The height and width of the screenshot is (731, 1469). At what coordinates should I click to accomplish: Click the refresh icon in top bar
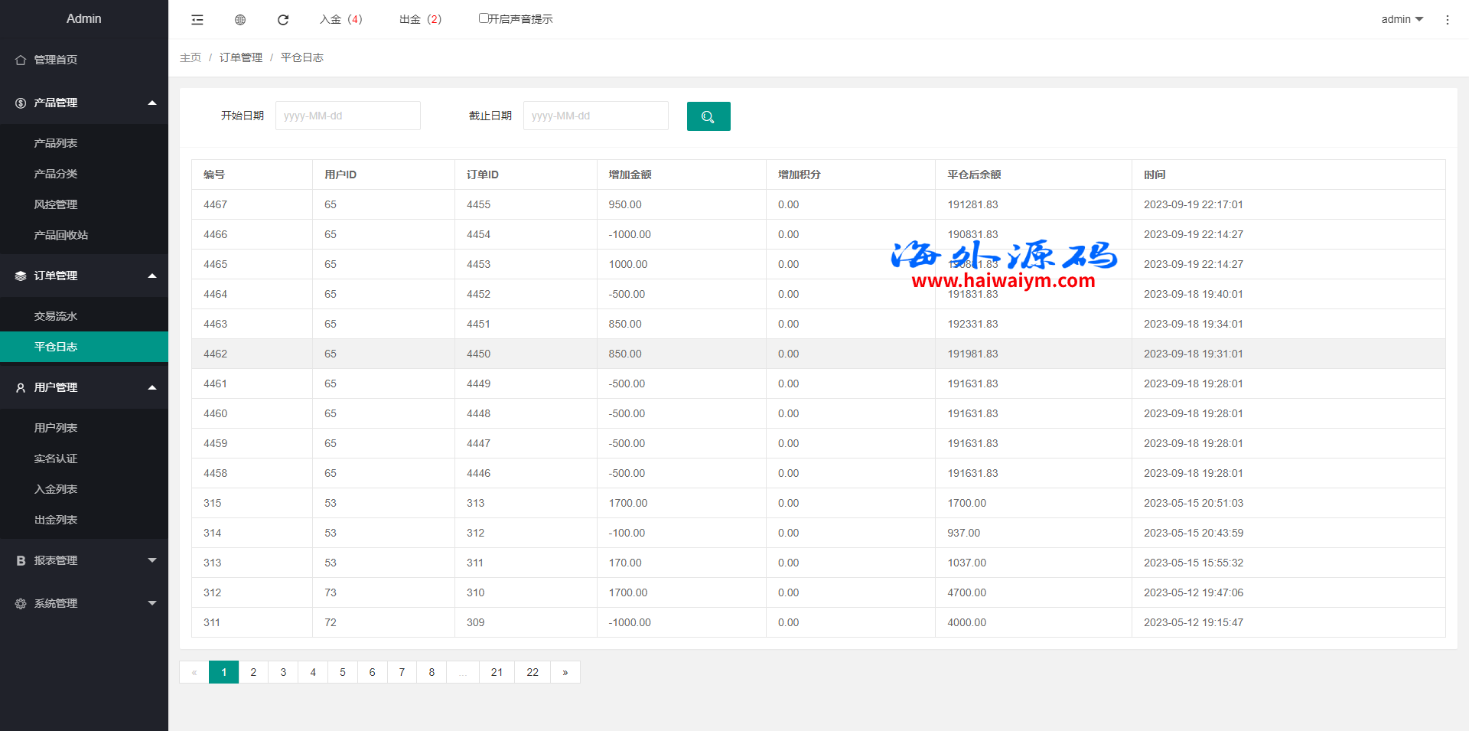click(283, 20)
